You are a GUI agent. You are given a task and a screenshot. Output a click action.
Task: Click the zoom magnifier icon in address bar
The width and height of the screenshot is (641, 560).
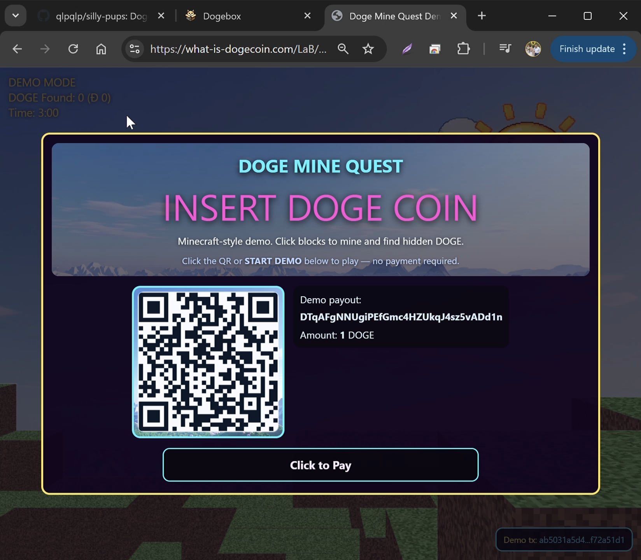click(x=343, y=49)
